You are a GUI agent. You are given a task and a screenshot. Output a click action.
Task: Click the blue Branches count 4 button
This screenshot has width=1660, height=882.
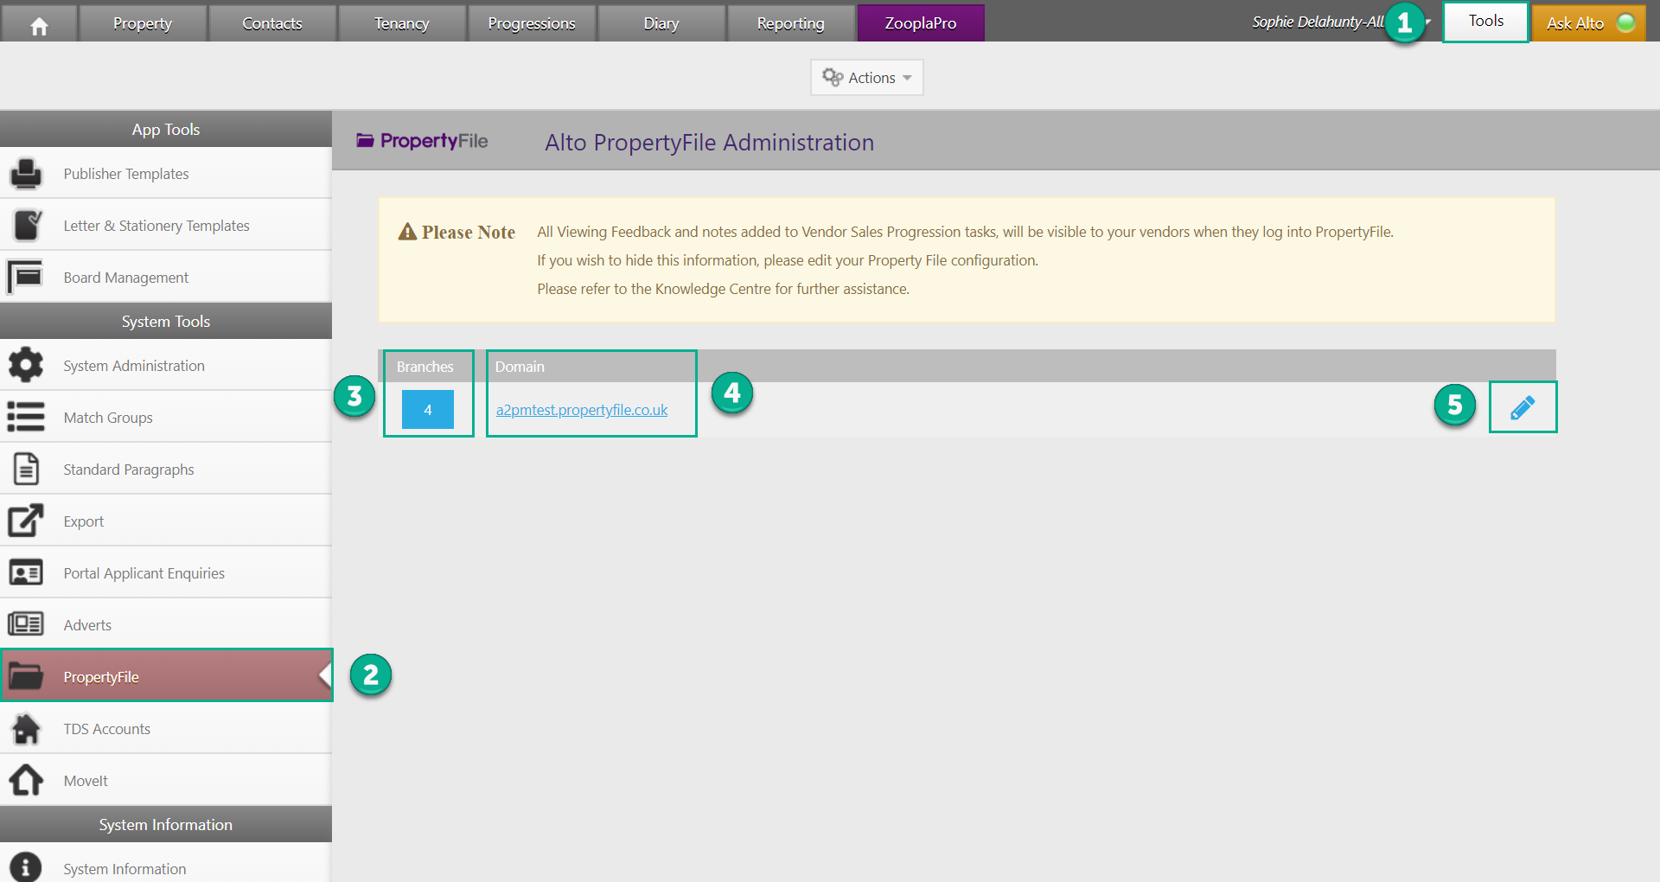tap(428, 409)
